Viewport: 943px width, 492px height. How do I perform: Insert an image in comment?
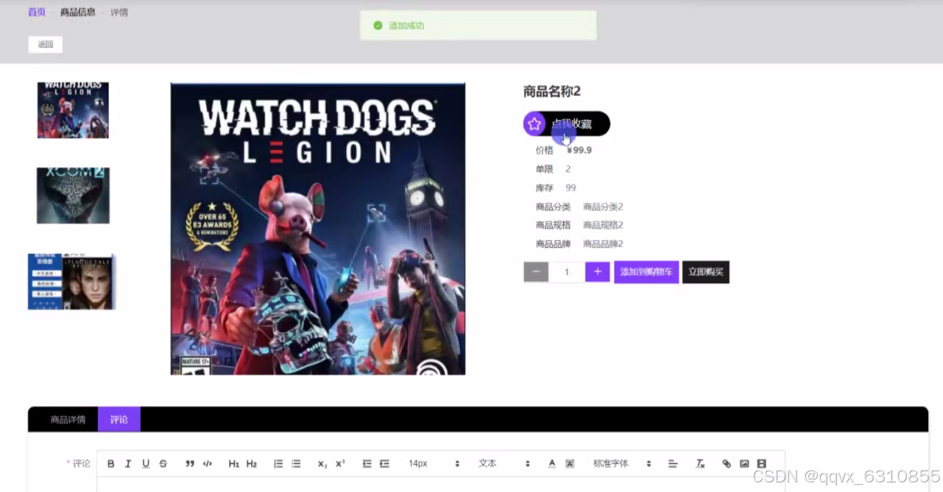[744, 463]
